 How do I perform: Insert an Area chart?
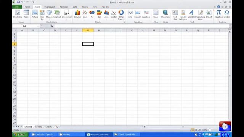[106, 14]
